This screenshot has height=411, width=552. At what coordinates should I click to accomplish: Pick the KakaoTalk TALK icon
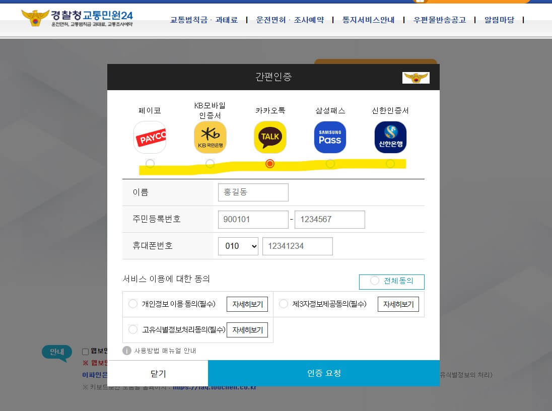click(x=270, y=137)
